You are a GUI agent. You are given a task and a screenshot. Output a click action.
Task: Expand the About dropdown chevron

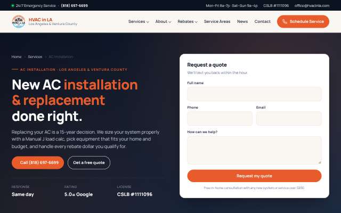pos(170,22)
